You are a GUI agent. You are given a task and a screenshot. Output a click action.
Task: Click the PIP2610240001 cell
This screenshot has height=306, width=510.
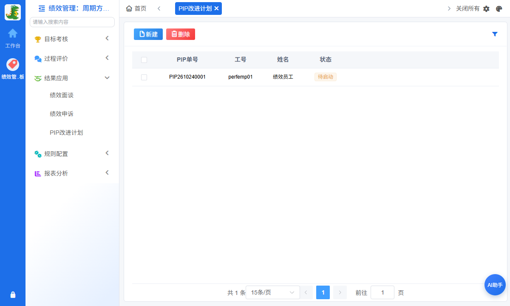187,77
